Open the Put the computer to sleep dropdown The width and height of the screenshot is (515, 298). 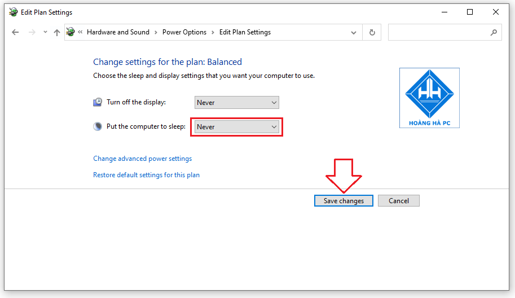coord(236,127)
